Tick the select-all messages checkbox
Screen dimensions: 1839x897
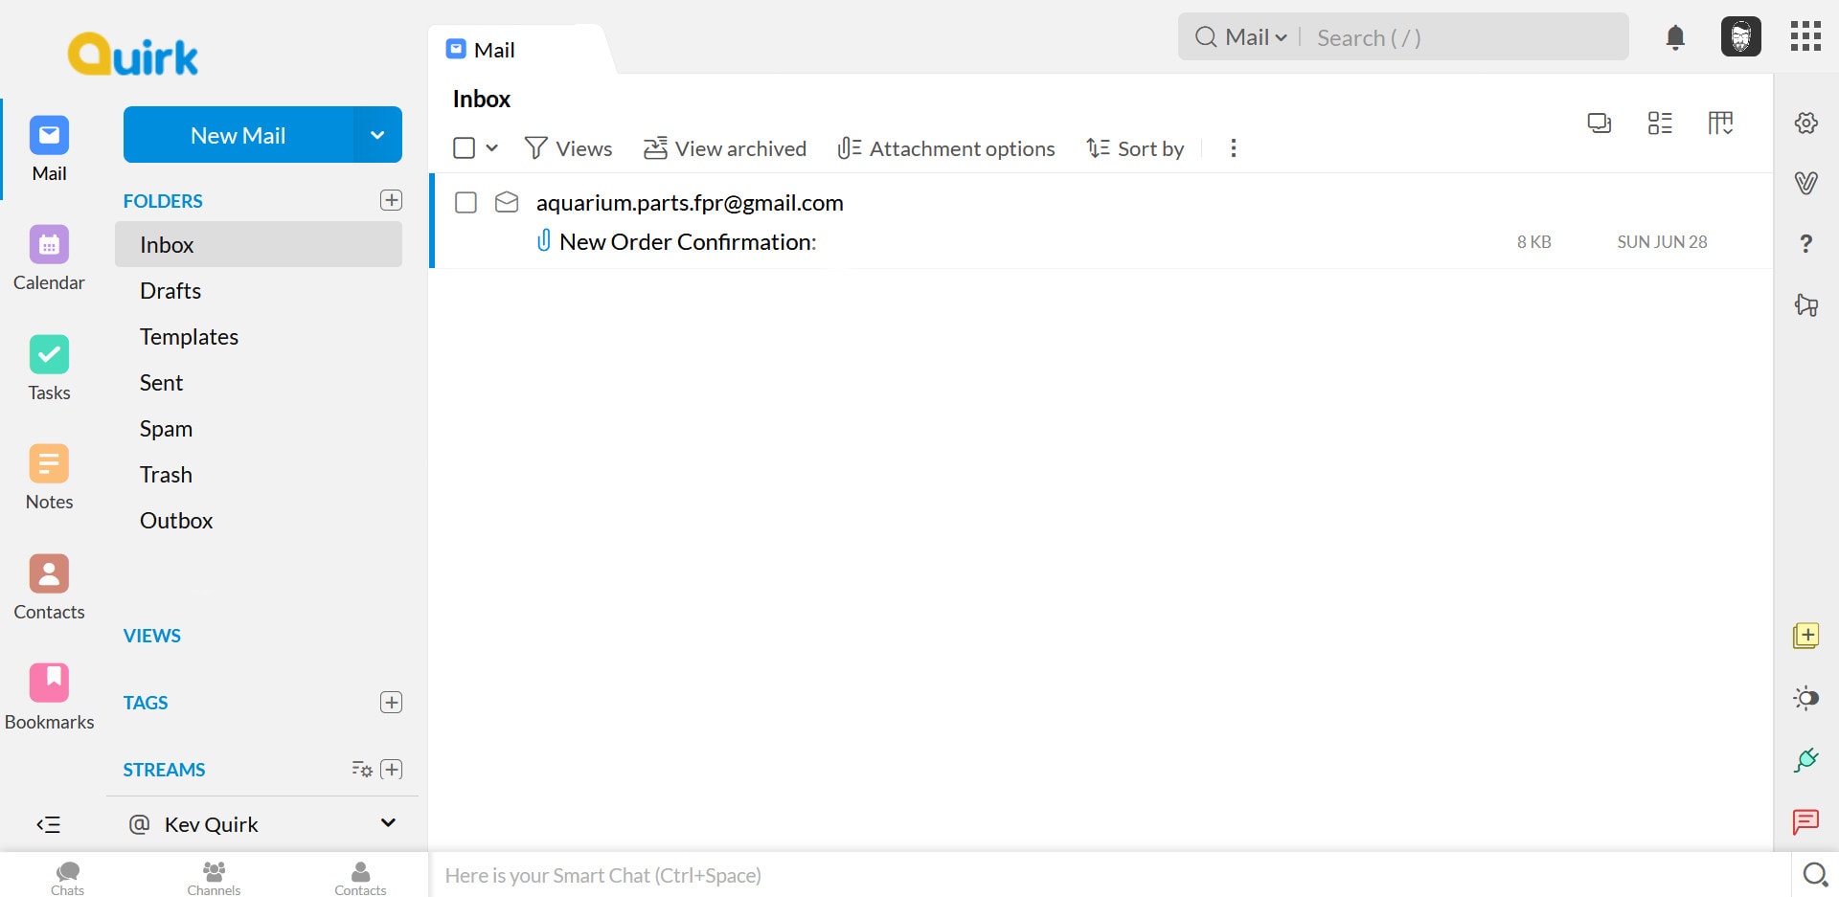(x=466, y=147)
